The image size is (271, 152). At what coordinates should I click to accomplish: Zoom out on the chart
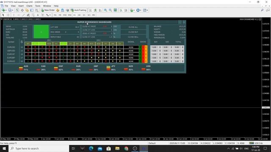[110, 10]
